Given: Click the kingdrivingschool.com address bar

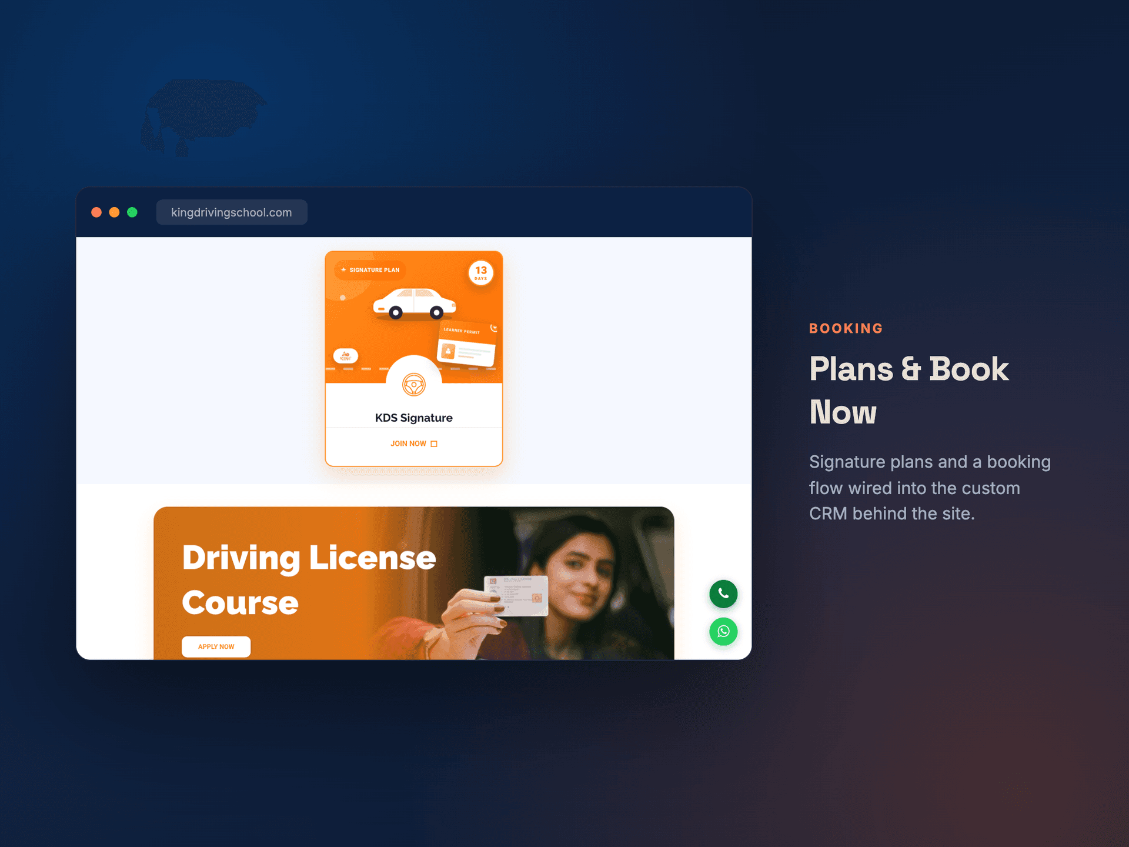Looking at the screenshot, I should (x=232, y=212).
